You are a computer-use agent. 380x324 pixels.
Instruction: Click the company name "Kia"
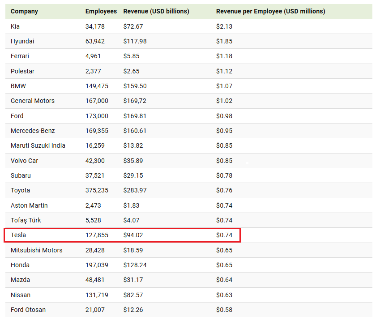[15, 26]
